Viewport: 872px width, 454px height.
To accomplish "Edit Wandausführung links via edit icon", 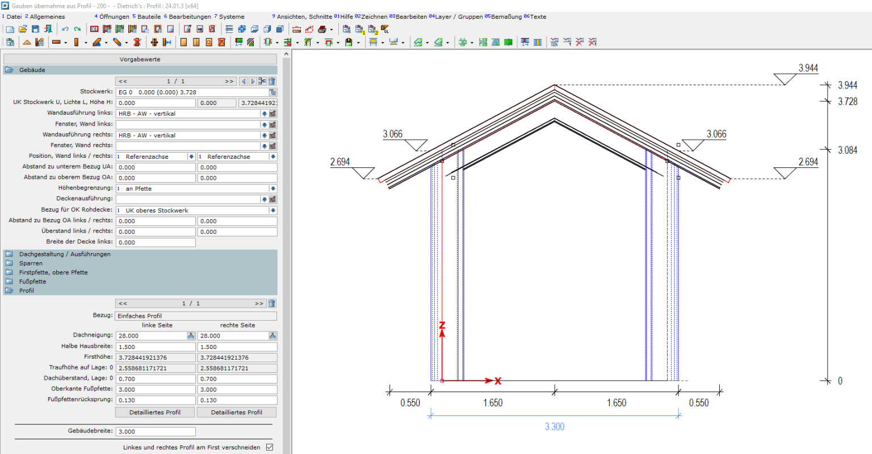I will click(272, 113).
